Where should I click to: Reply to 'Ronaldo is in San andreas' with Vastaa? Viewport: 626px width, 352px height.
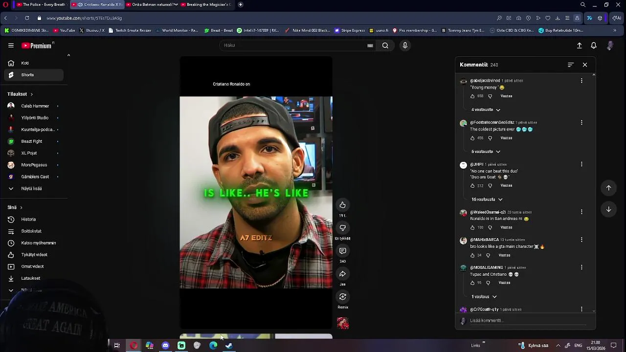tap(506, 227)
